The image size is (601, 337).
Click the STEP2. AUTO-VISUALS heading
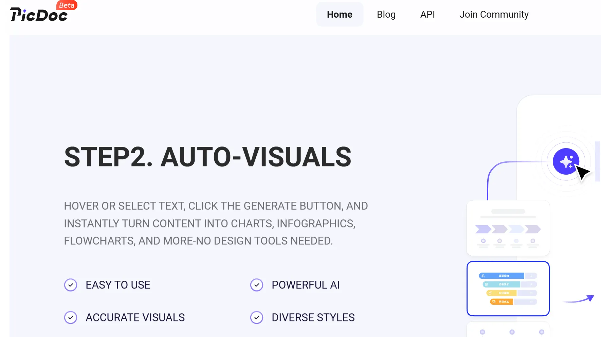(207, 157)
